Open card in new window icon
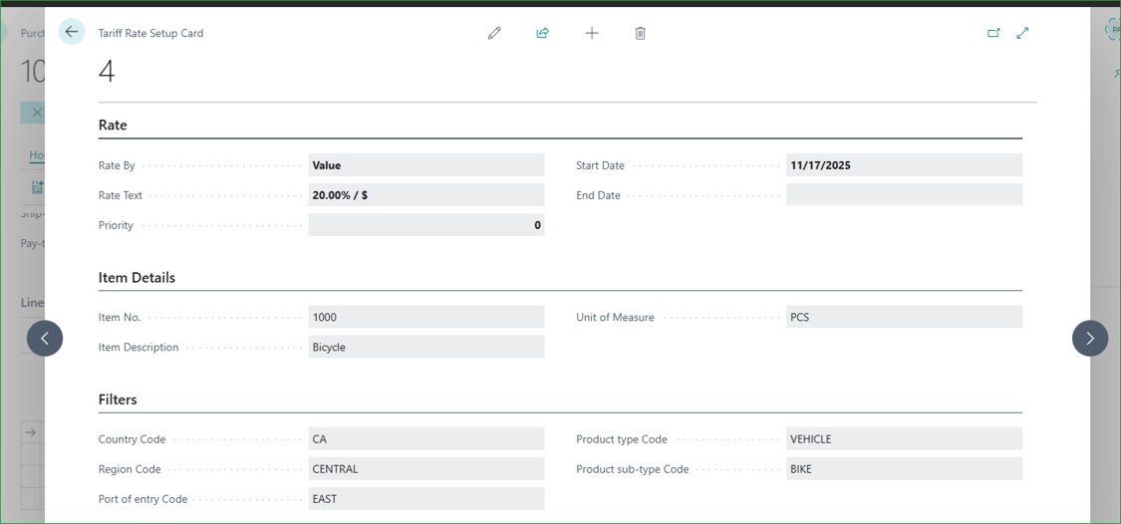This screenshot has width=1121, height=524. (993, 33)
